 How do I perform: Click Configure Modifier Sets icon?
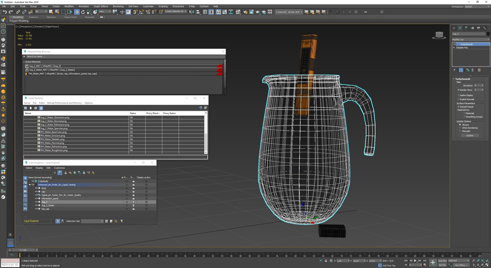tap(479, 70)
